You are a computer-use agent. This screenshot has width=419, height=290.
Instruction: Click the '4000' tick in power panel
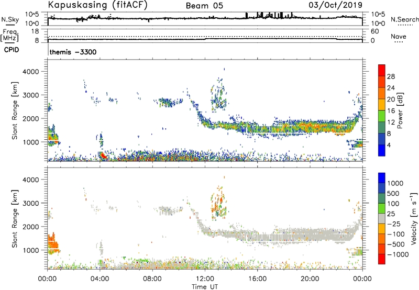coord(31,72)
